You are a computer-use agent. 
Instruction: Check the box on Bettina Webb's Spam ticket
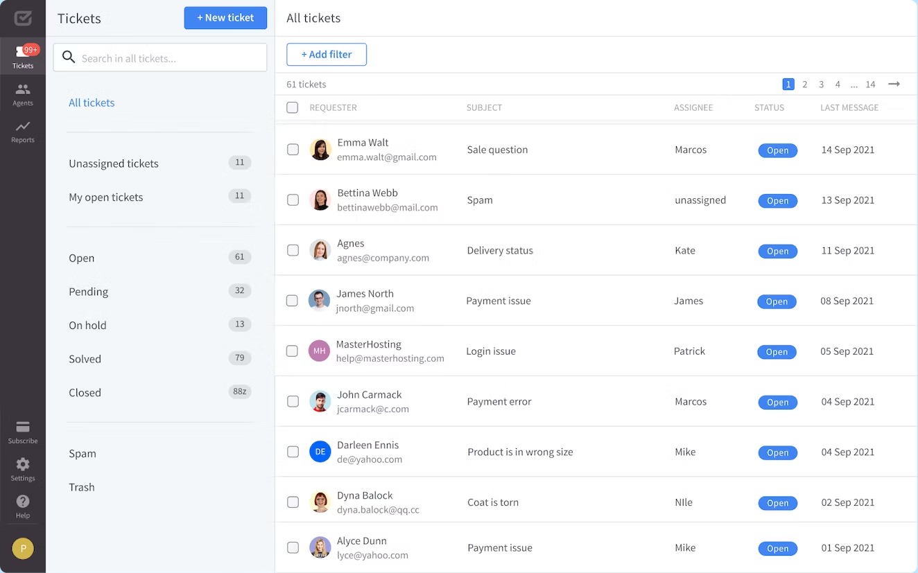[292, 200]
